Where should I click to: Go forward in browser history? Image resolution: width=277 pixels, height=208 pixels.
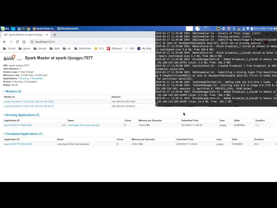coord(11,42)
